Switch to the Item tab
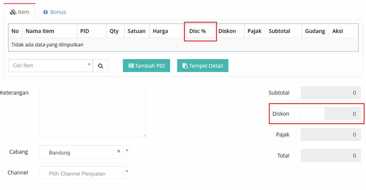 [20, 12]
